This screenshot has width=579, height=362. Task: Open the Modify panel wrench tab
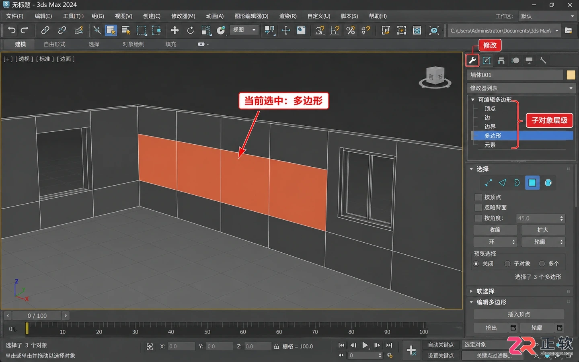tap(472, 60)
